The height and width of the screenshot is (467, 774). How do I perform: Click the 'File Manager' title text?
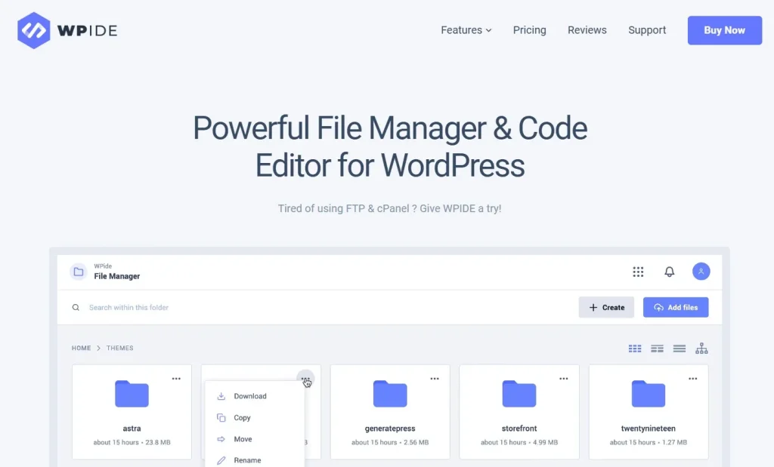click(117, 276)
